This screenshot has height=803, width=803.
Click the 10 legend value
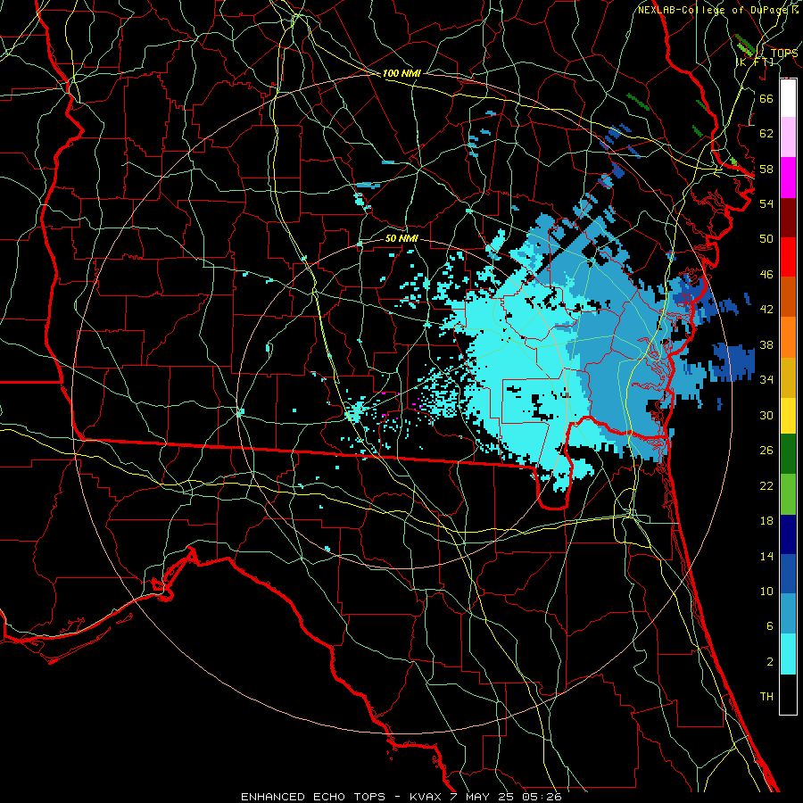tap(766, 591)
